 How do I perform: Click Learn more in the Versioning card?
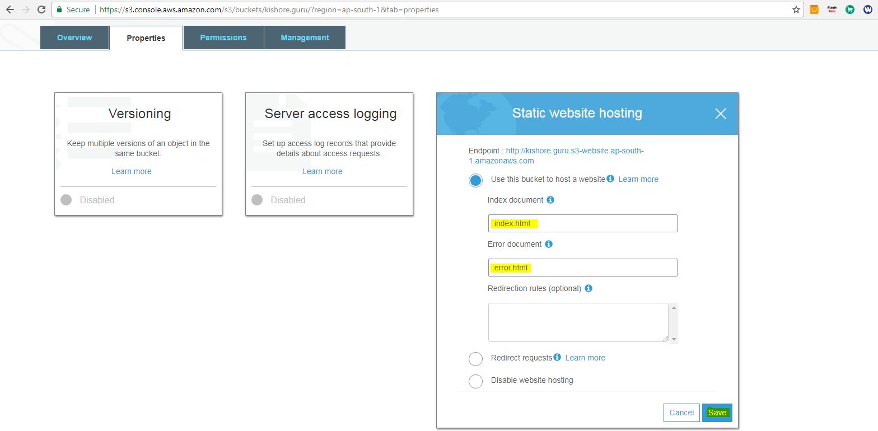131,171
